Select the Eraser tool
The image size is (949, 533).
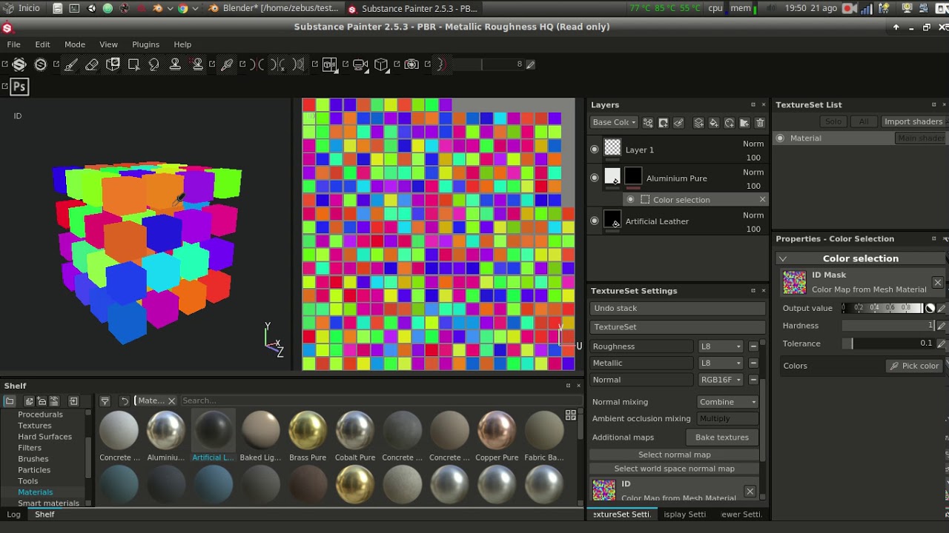click(x=92, y=64)
